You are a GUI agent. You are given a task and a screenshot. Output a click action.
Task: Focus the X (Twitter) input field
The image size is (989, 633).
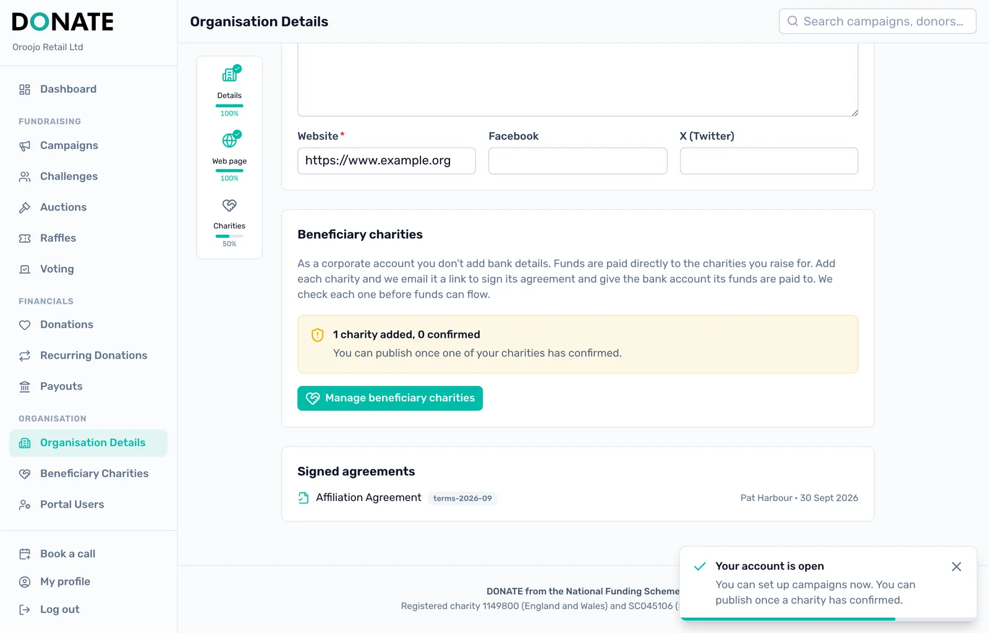click(x=769, y=161)
